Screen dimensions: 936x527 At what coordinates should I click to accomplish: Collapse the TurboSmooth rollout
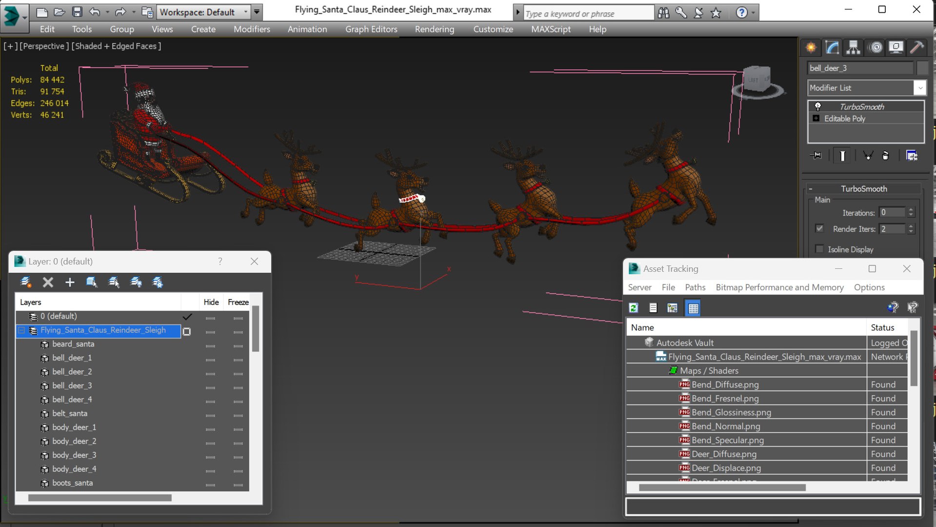pos(811,189)
